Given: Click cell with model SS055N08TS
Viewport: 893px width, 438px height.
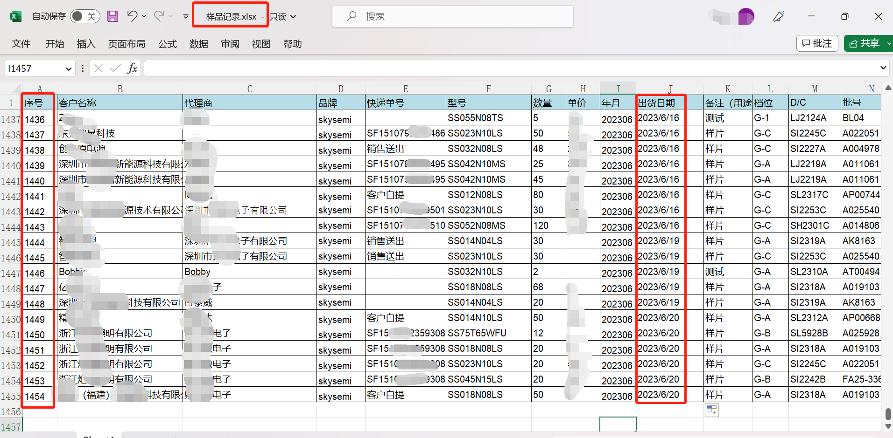Looking at the screenshot, I should (x=488, y=118).
